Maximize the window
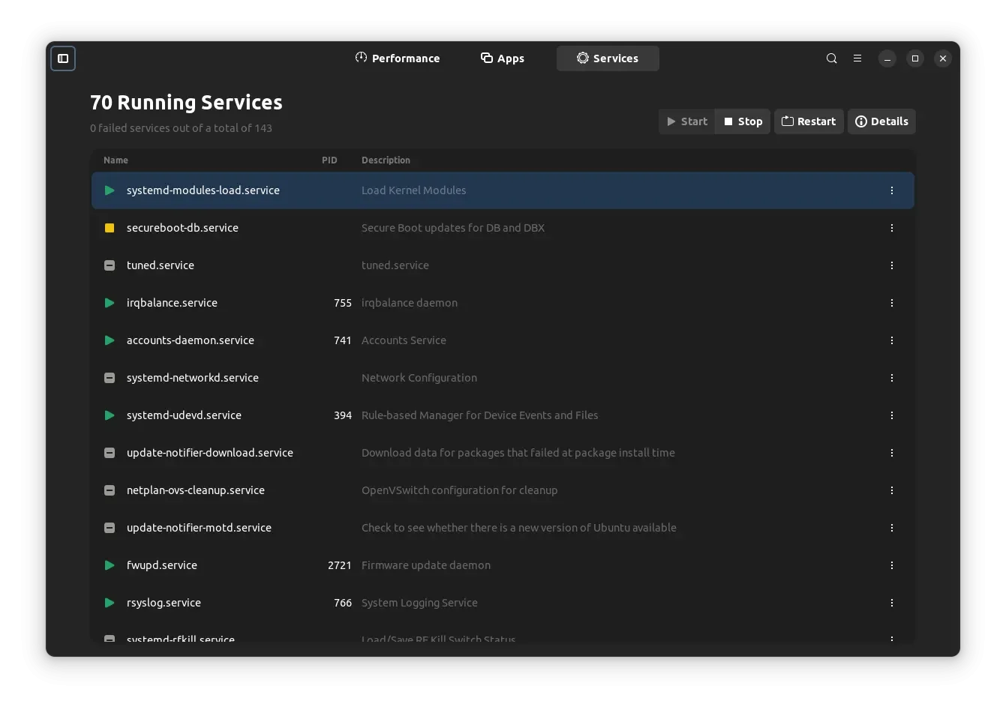Image resolution: width=1006 pixels, height=707 pixels. pyautogui.click(x=915, y=58)
